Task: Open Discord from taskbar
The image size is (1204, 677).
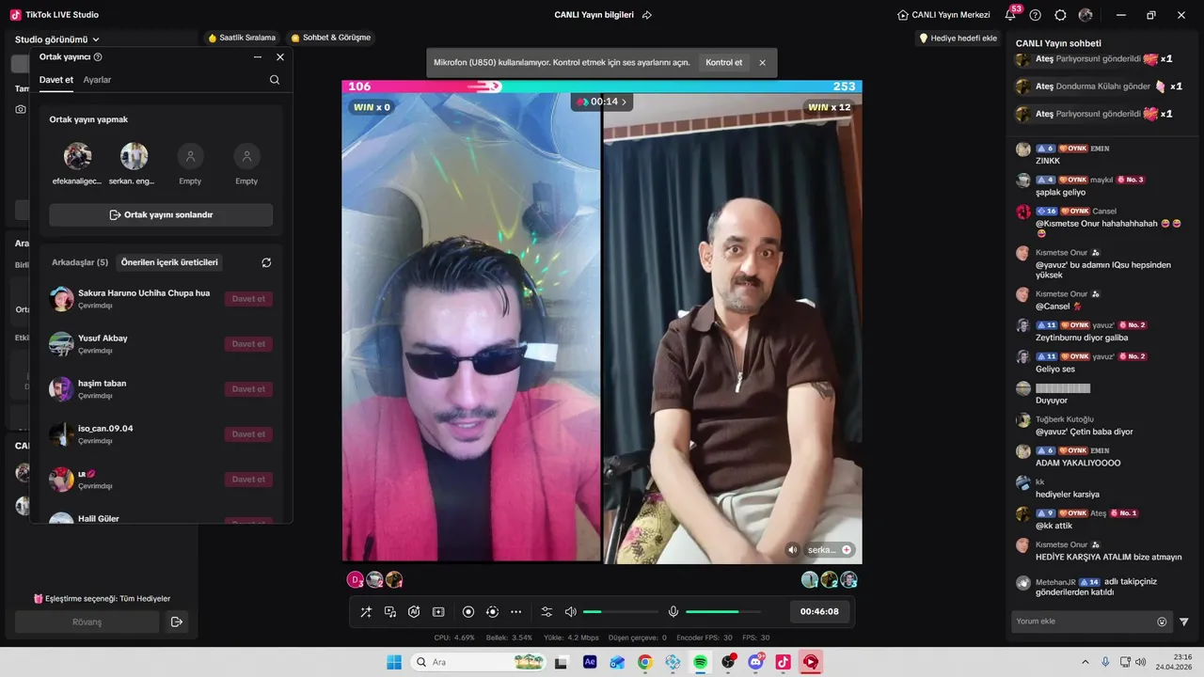Action: (x=755, y=663)
